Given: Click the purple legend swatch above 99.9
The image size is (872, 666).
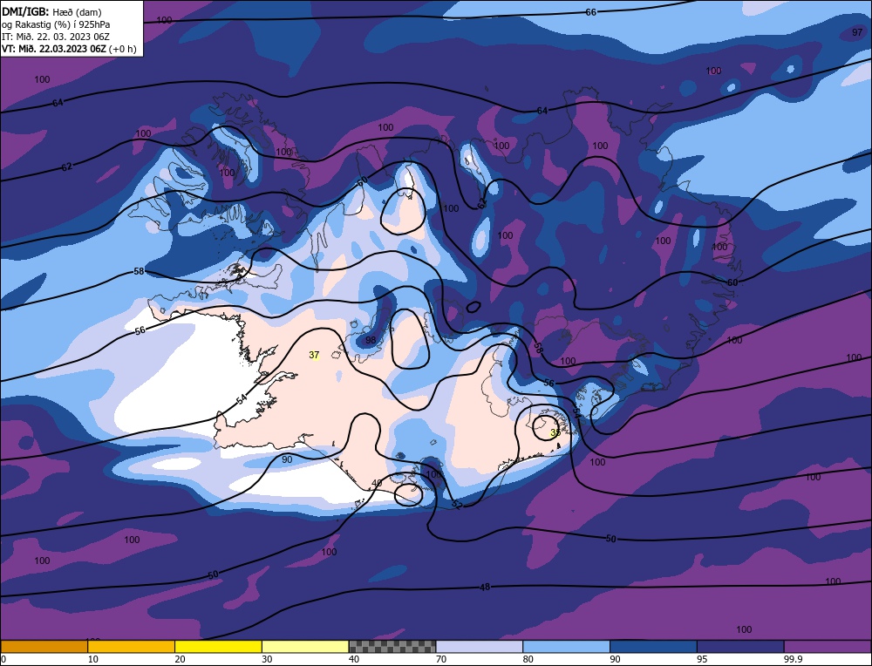Looking at the screenshot, I should (828, 646).
